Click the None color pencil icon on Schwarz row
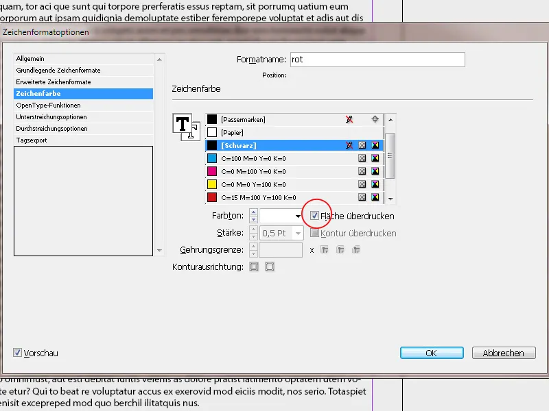 (x=349, y=145)
